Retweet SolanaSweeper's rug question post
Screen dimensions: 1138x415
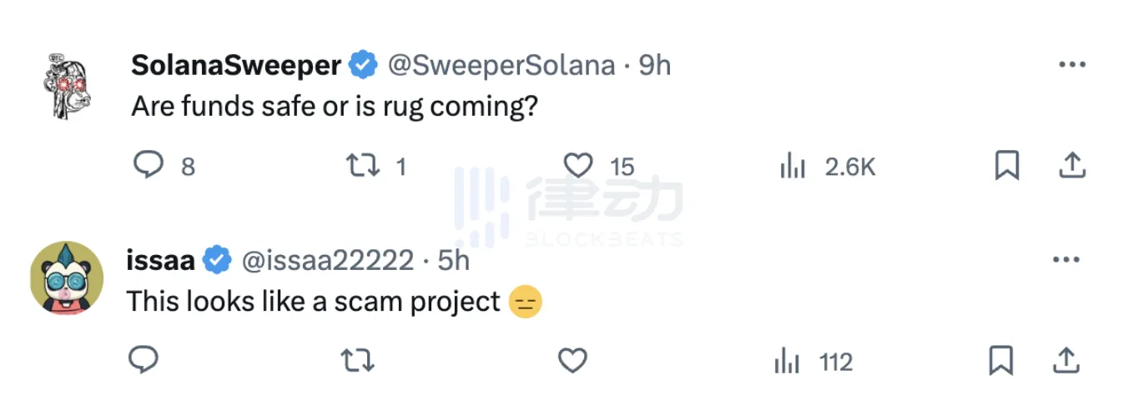pyautogui.click(x=362, y=166)
